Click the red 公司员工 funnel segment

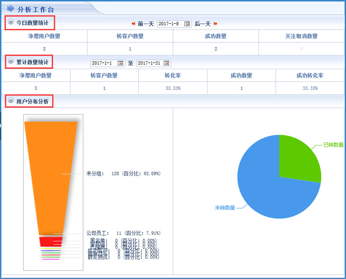click(50, 241)
